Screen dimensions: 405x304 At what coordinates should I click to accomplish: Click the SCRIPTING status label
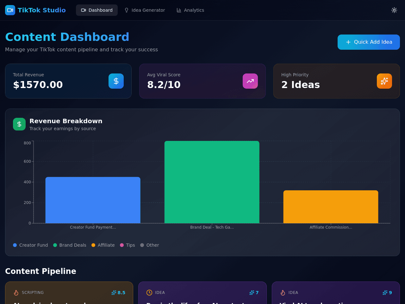coord(33,293)
